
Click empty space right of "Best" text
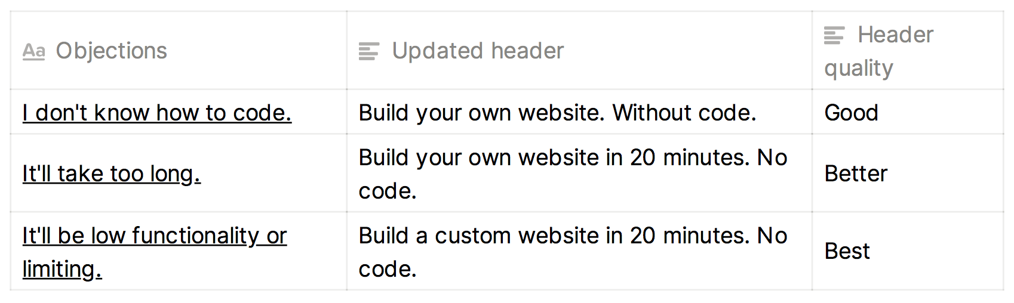[938, 252]
